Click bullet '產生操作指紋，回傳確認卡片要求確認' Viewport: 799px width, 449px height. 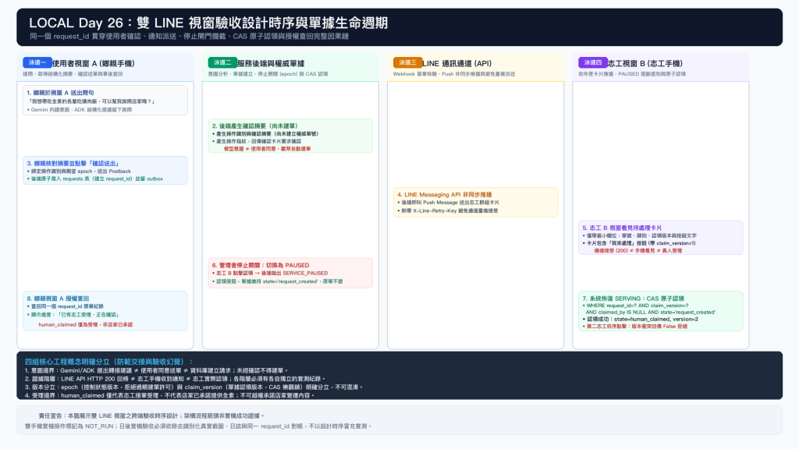(x=257, y=142)
